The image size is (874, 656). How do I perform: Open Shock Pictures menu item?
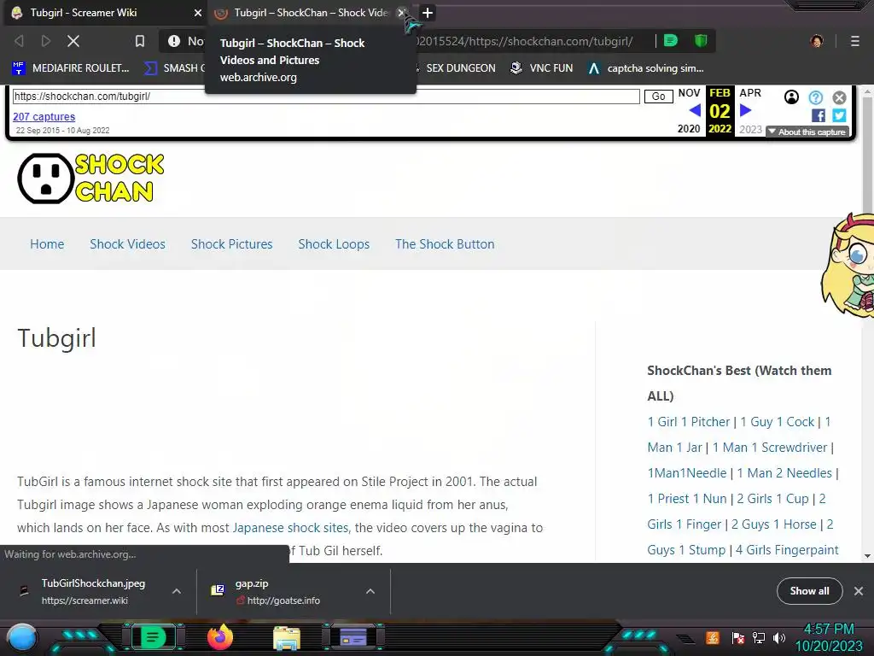(232, 243)
